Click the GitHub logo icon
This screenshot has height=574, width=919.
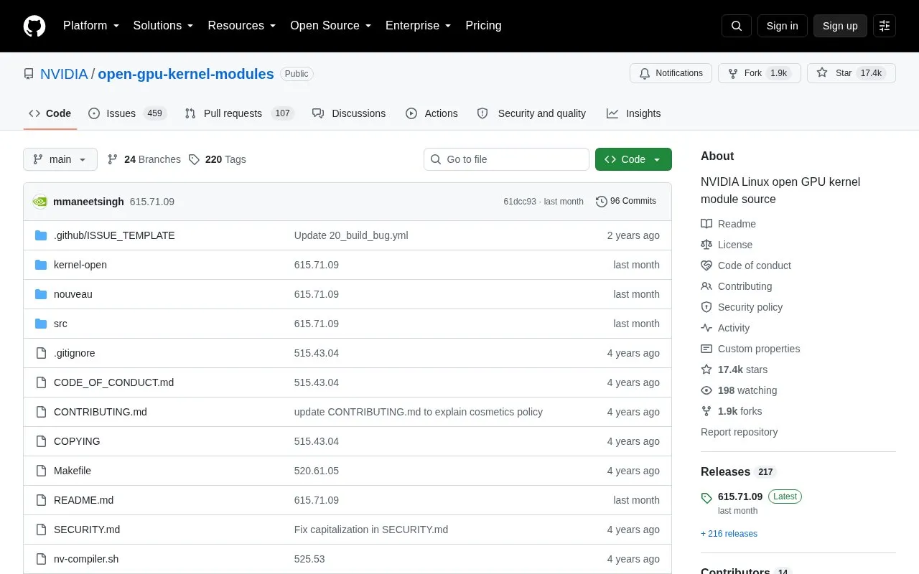(34, 26)
